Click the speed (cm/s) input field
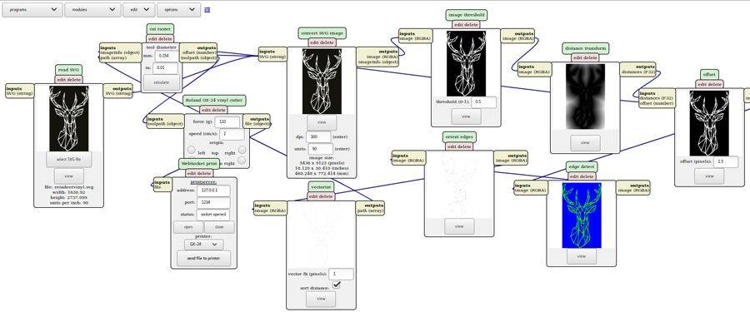The image size is (750, 312). 232,134
